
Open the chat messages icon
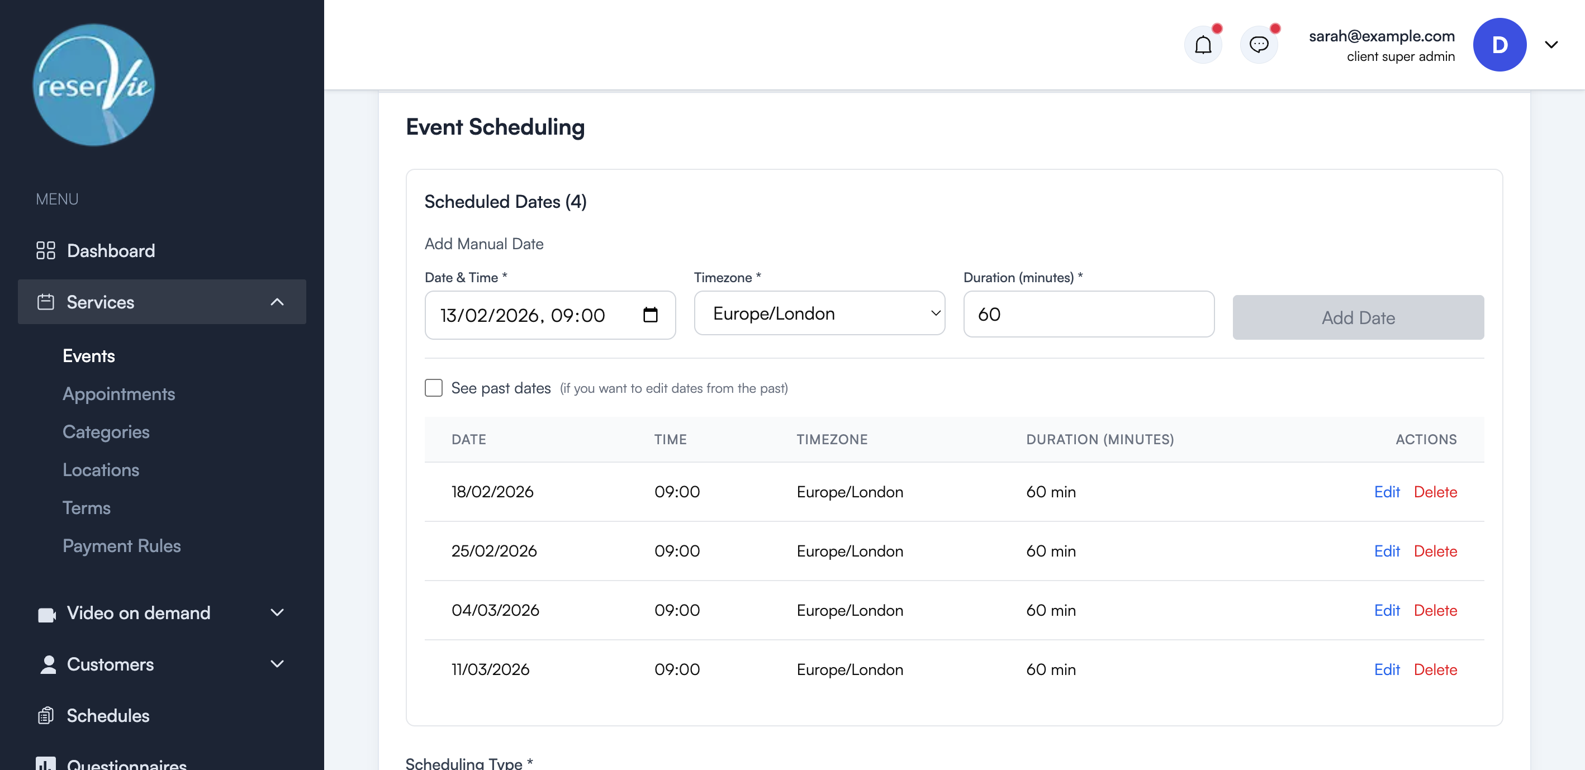1259,44
